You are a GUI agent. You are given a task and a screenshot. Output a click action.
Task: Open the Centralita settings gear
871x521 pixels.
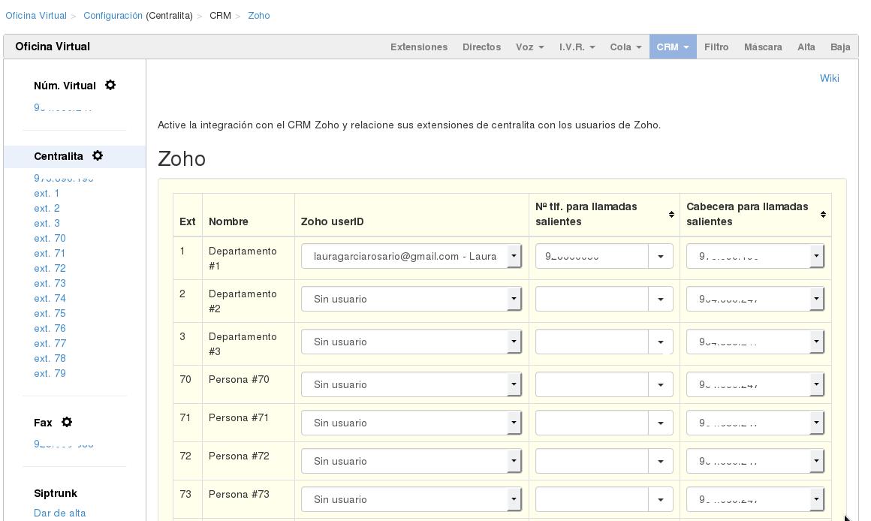click(x=98, y=155)
